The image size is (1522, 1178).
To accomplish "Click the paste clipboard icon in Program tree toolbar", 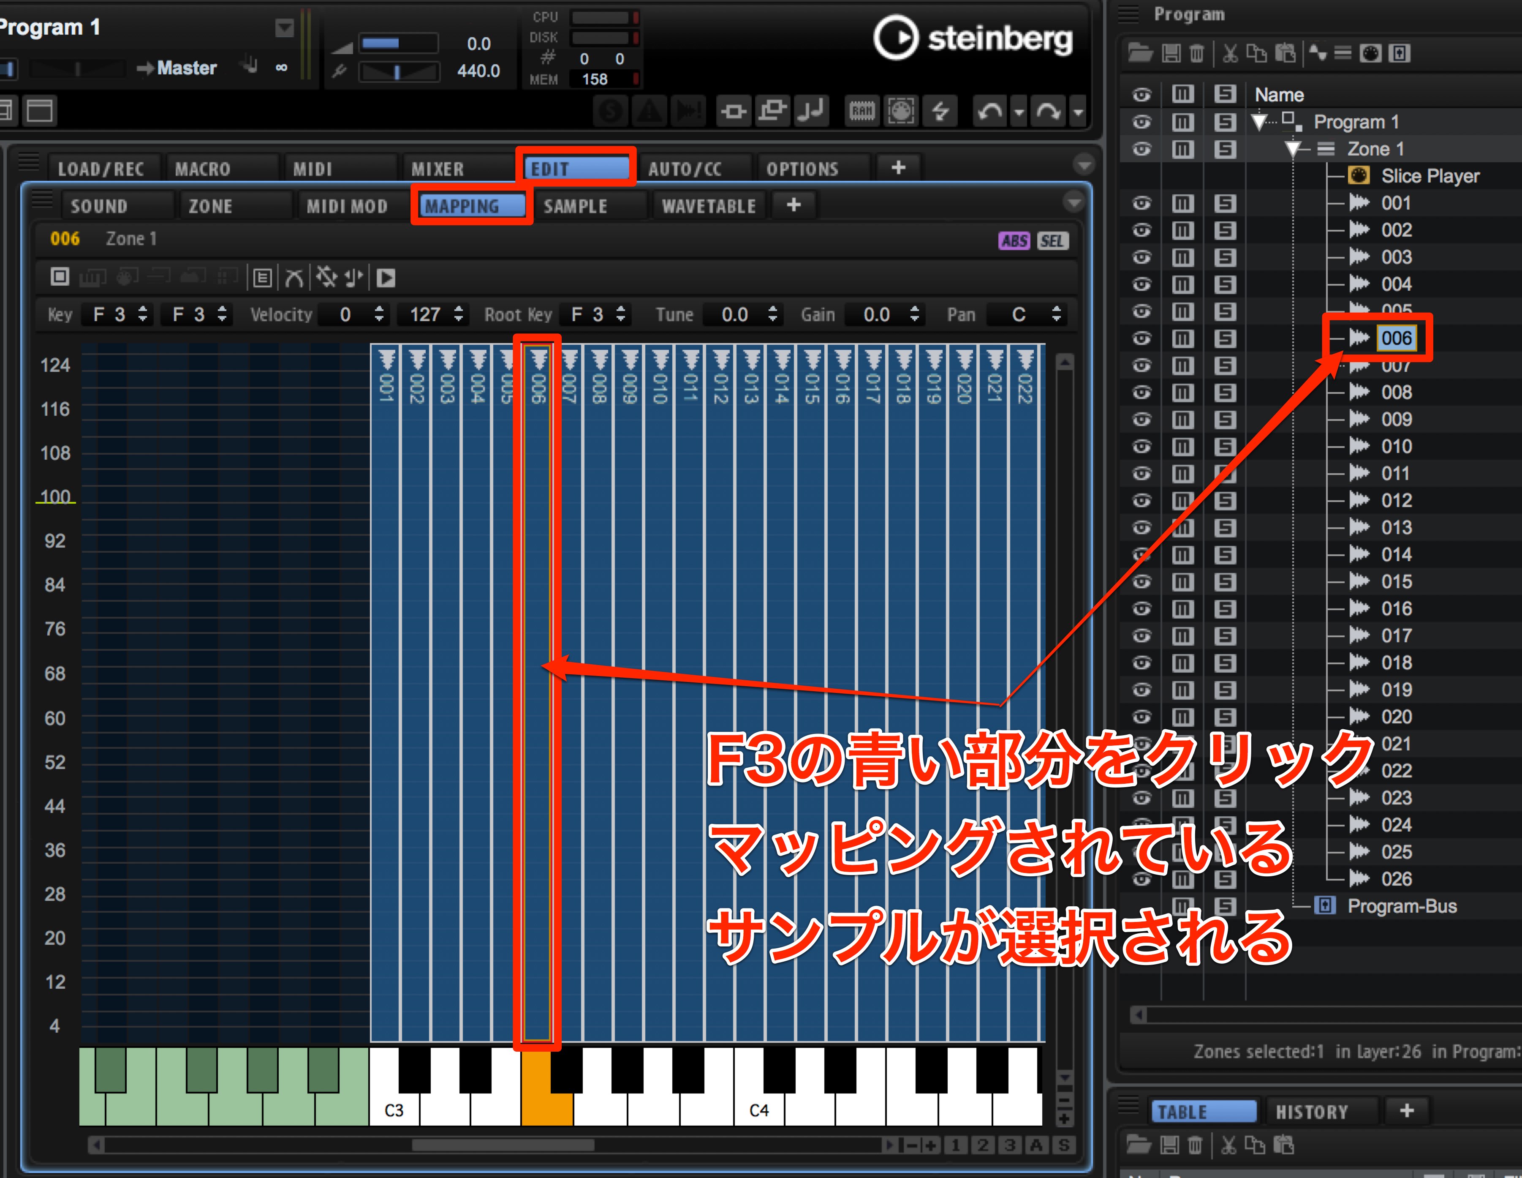I will pyautogui.click(x=1285, y=53).
